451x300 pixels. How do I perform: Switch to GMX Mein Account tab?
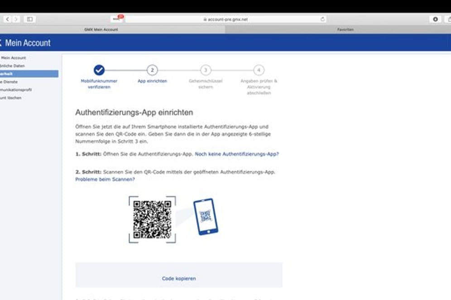pos(101,29)
